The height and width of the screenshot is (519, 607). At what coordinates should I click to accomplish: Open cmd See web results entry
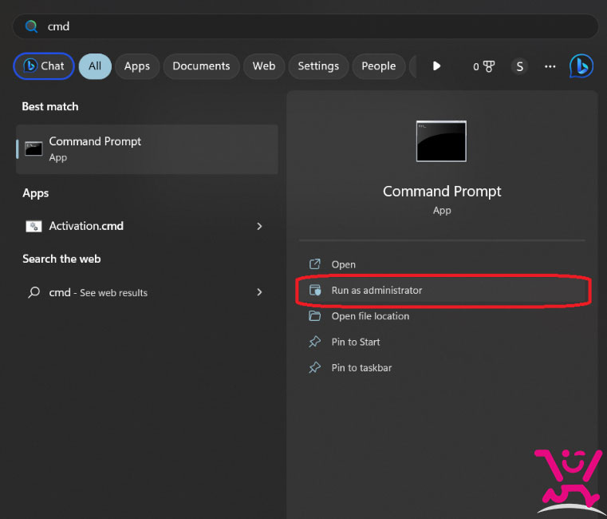pos(147,292)
